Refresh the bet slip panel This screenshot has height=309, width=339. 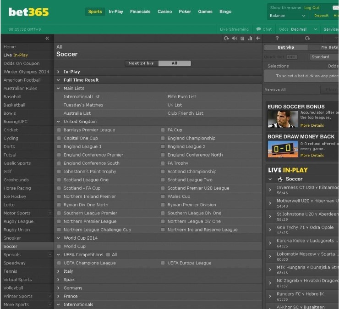tap(307, 39)
